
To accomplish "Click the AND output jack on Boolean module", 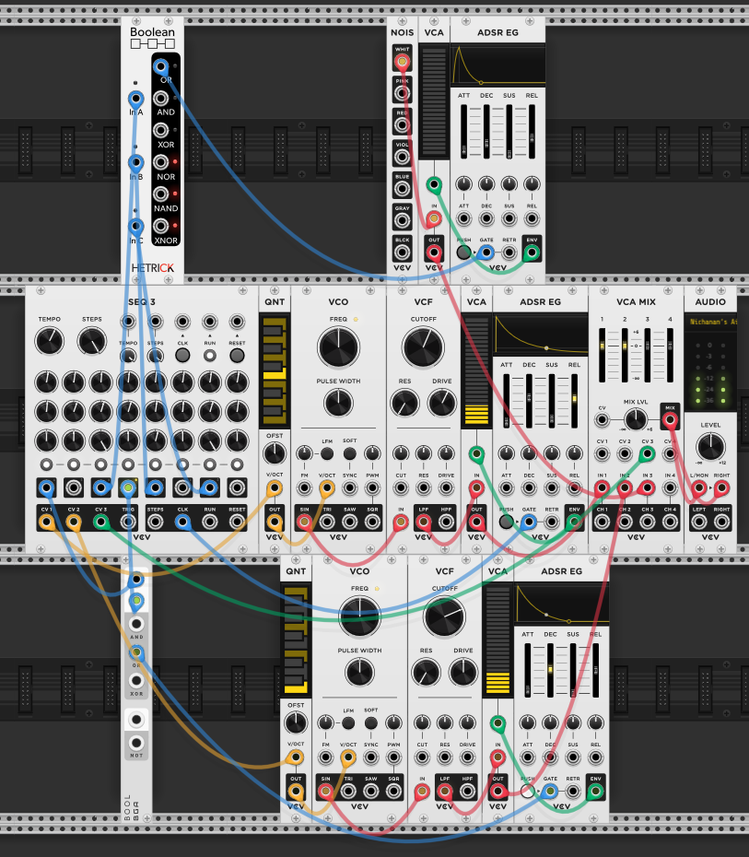I will 160,99.
